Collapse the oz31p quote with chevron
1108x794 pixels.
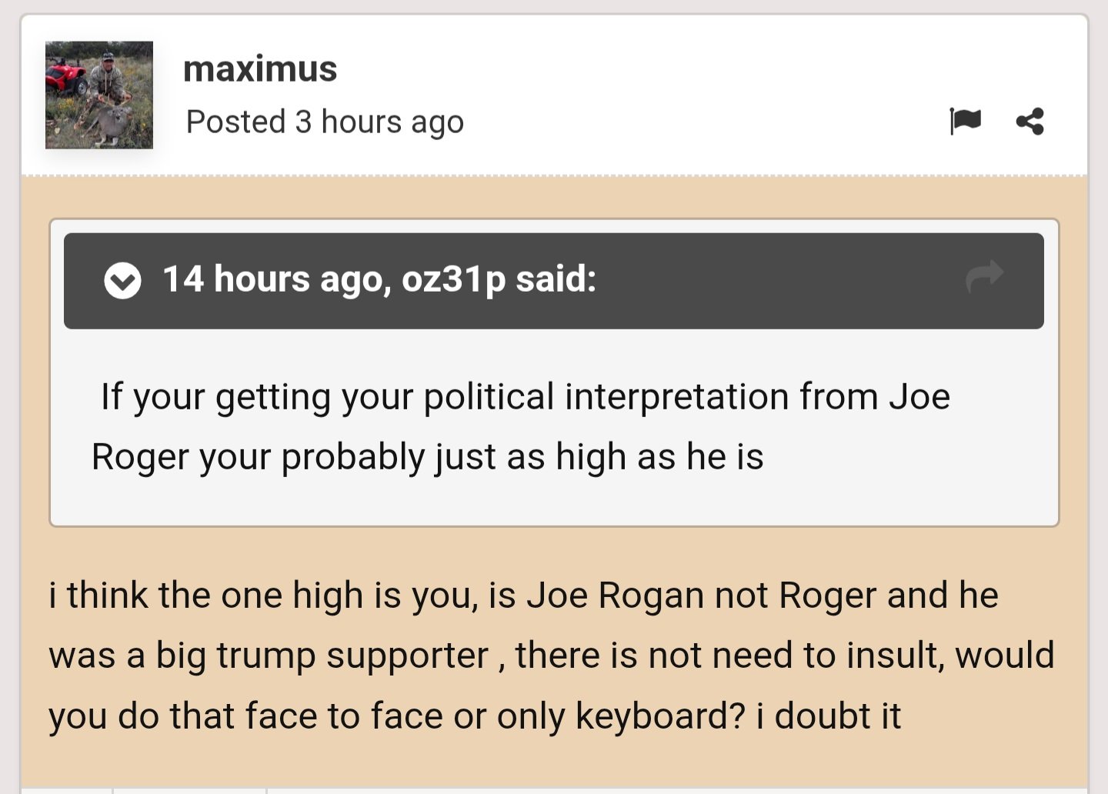[x=122, y=280]
